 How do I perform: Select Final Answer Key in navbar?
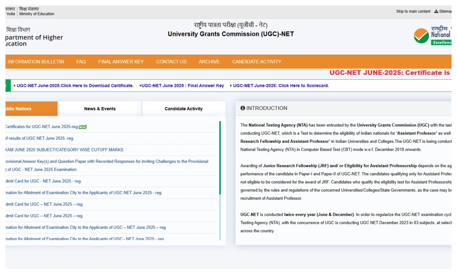pyautogui.click(x=121, y=62)
